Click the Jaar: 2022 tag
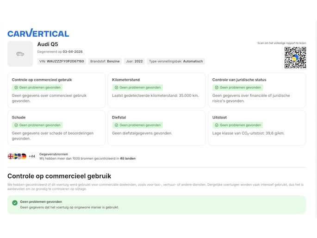The image size is (317, 238). tap(134, 61)
